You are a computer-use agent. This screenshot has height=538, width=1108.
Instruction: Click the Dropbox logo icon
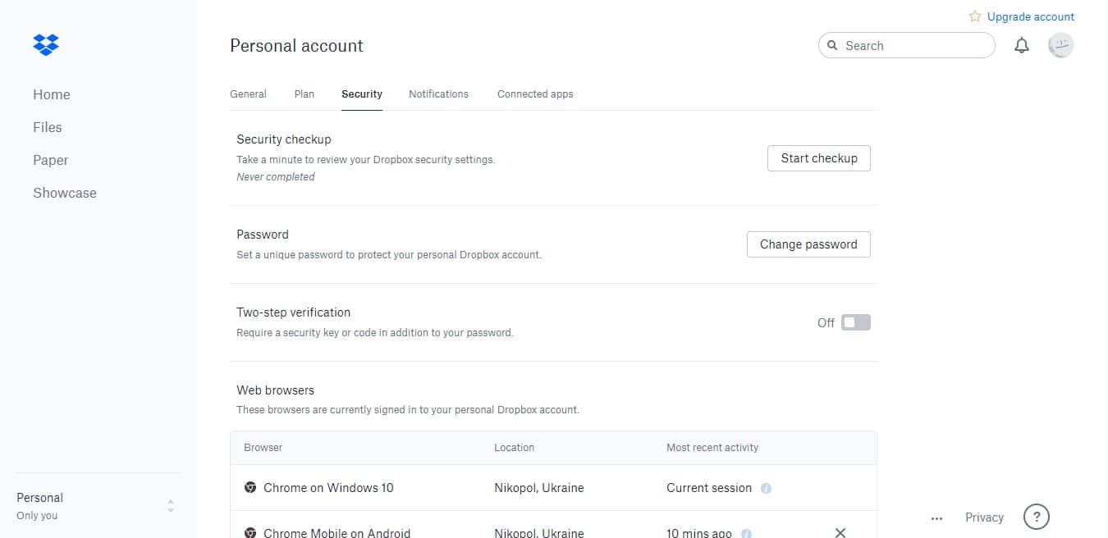click(x=46, y=44)
